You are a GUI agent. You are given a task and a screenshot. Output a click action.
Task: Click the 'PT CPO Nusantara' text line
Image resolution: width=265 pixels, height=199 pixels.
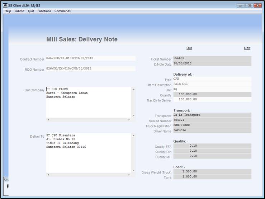click(61, 135)
